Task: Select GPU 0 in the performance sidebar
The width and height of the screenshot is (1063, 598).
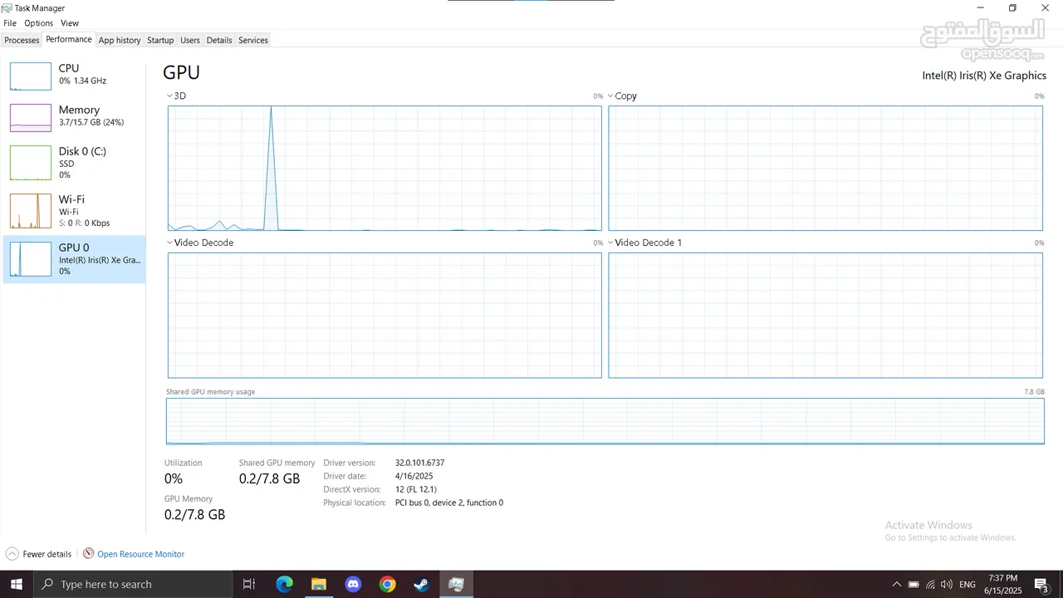Action: point(74,258)
